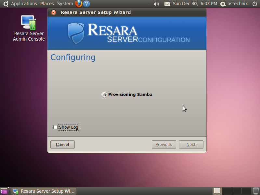
Task: Click the Configuring heading
Action: tap(73, 58)
